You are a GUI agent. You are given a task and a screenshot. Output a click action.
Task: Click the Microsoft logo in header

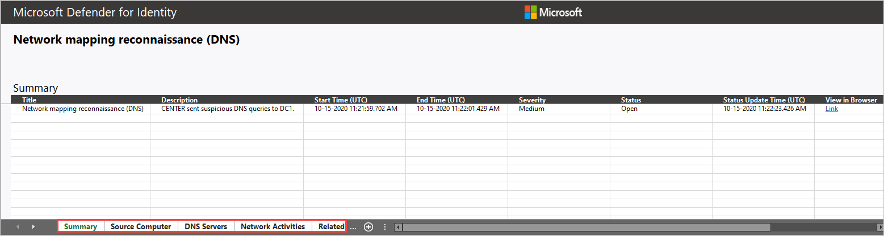[x=554, y=12]
